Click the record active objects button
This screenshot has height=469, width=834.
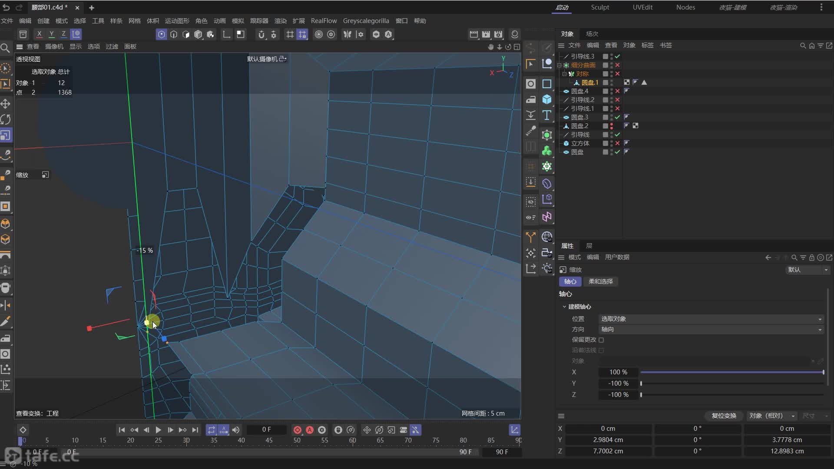298,430
